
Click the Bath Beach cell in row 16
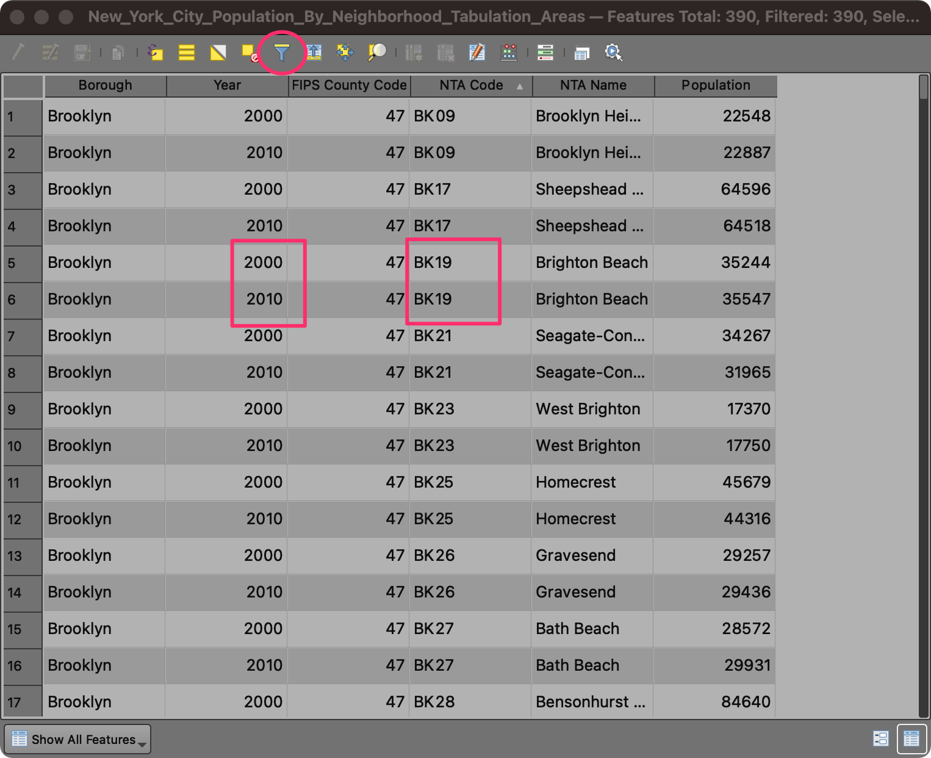pos(592,666)
